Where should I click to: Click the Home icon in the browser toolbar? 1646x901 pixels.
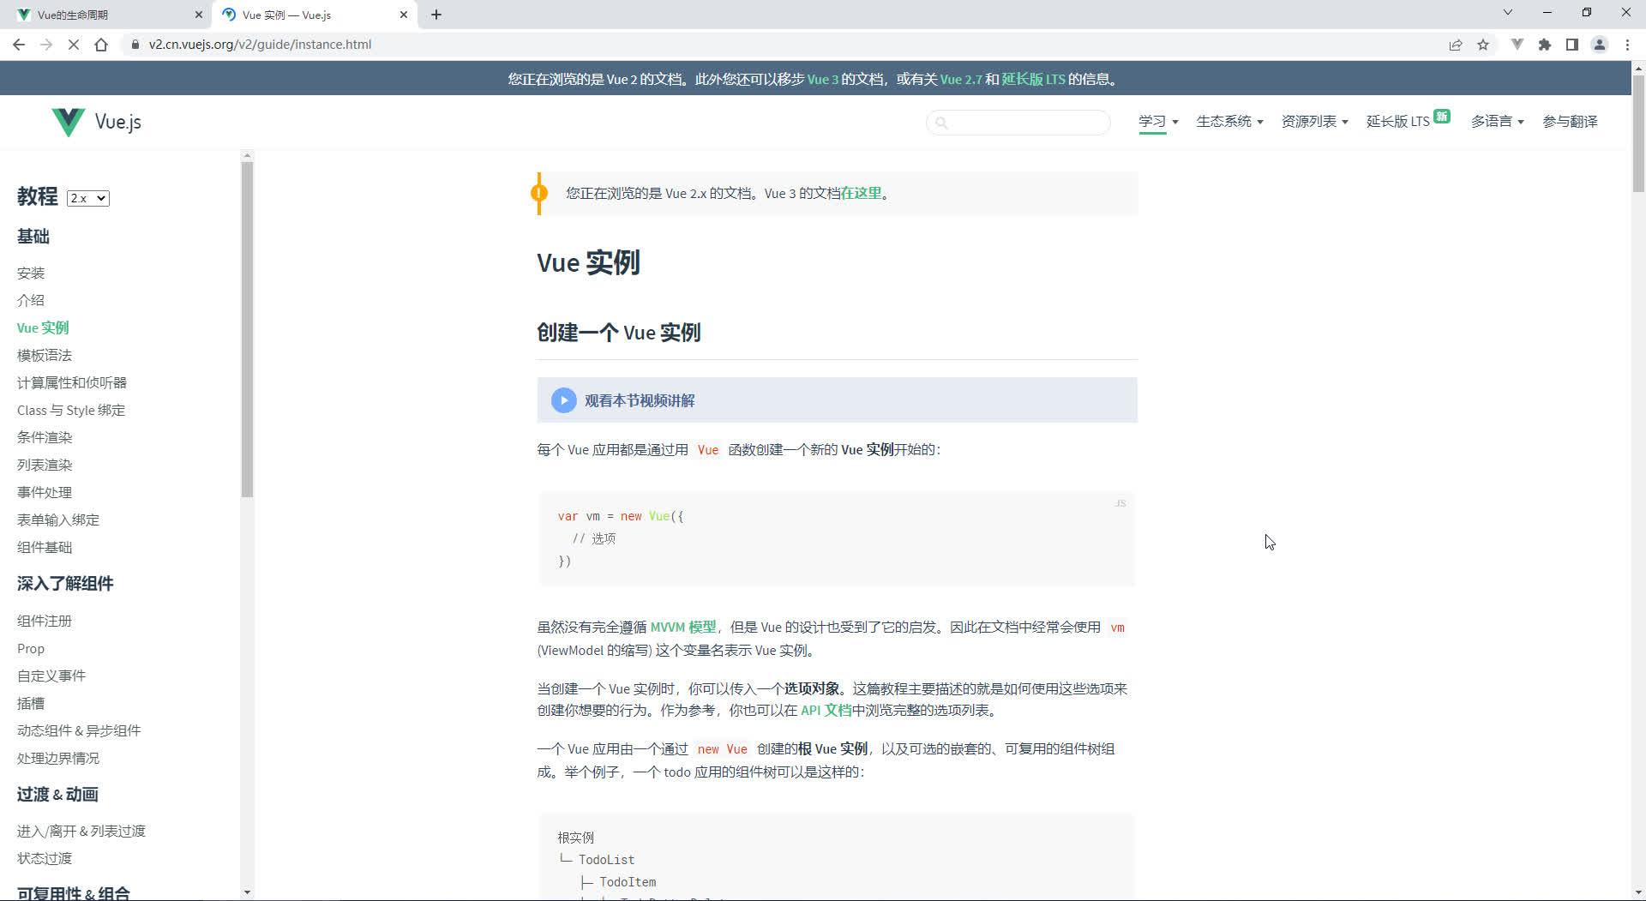(x=102, y=45)
